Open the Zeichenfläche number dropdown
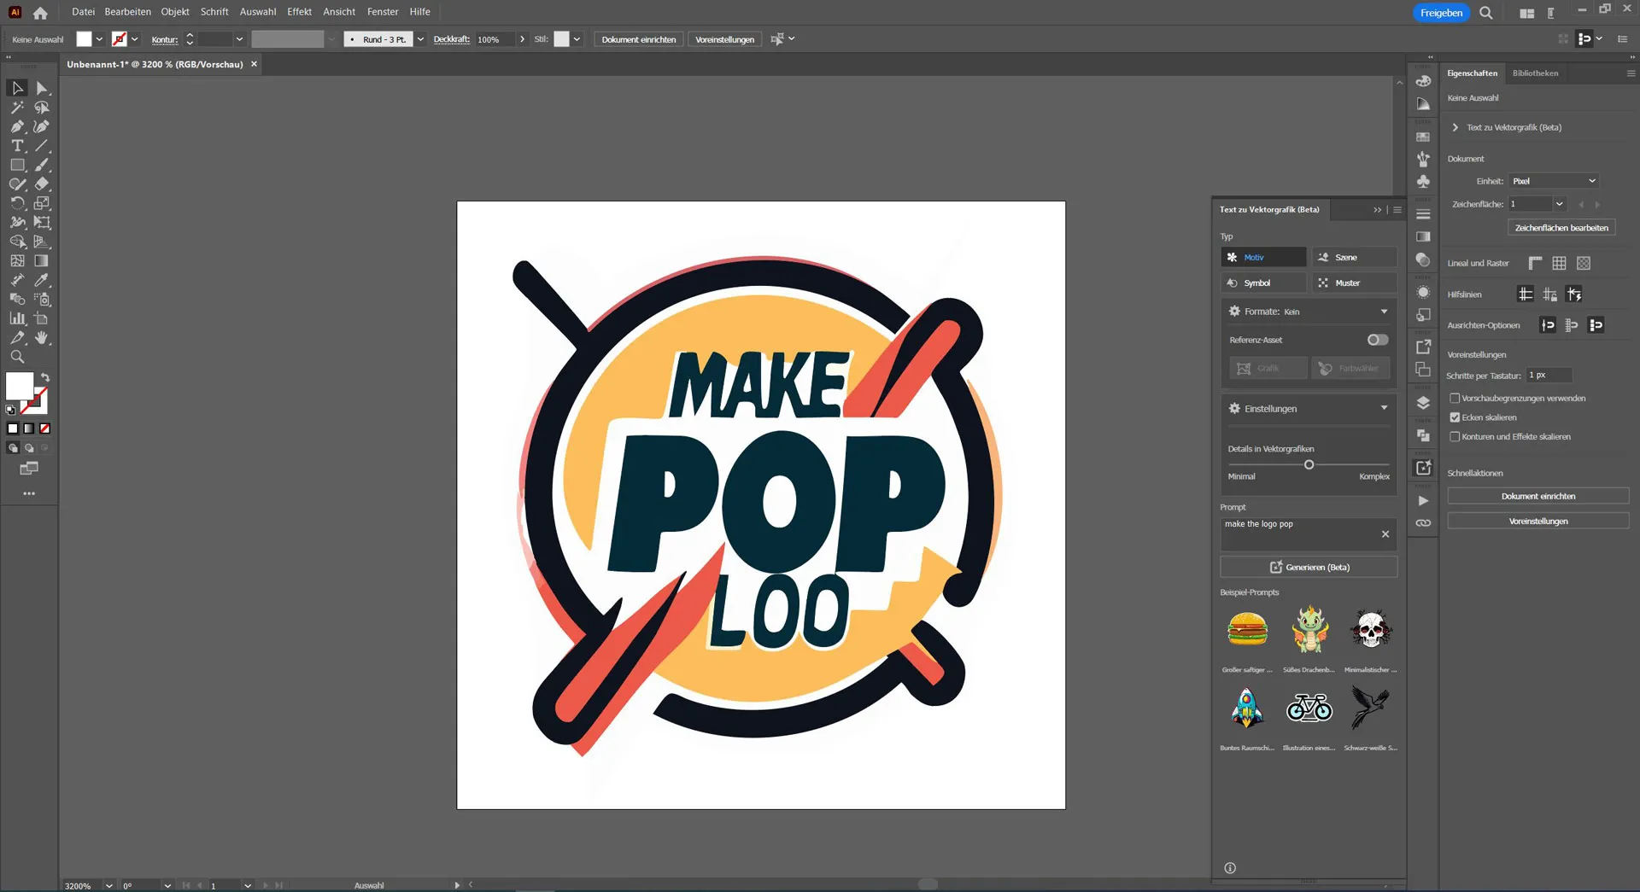 pyautogui.click(x=1559, y=204)
